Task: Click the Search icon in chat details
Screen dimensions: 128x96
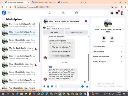Action: tap(112, 38)
